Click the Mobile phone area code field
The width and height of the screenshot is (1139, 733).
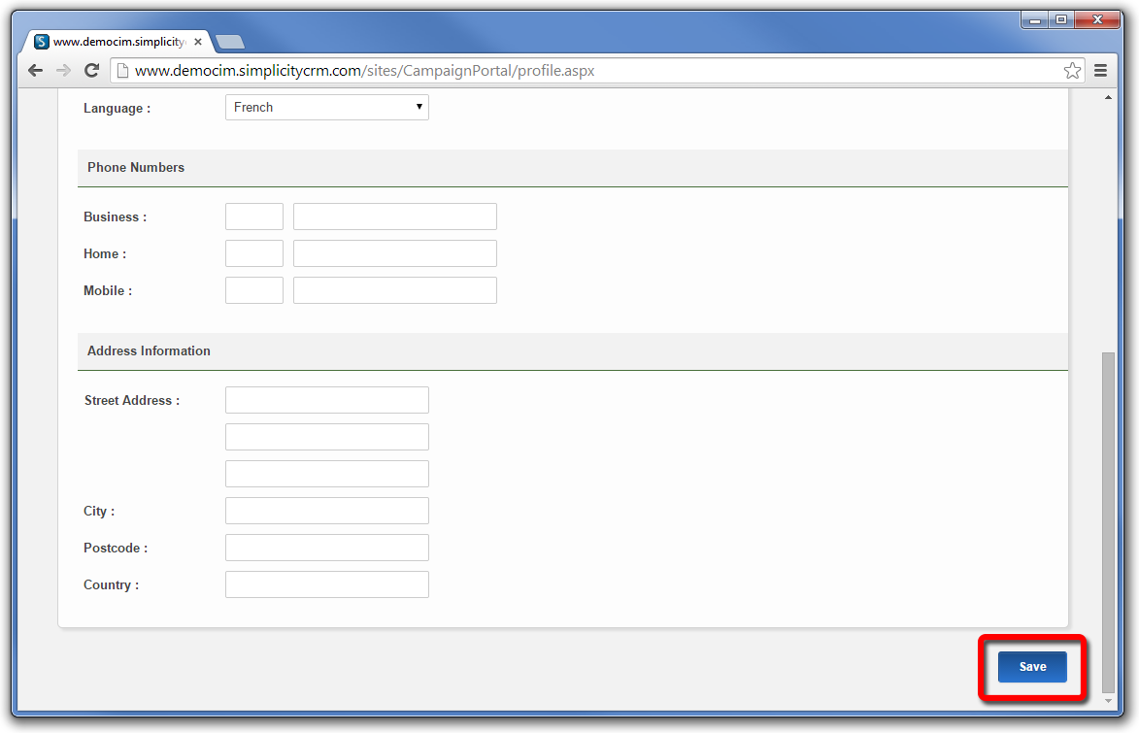click(254, 290)
